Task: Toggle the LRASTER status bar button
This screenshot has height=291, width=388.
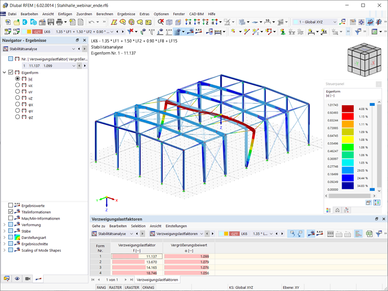Action: [x=132, y=287]
